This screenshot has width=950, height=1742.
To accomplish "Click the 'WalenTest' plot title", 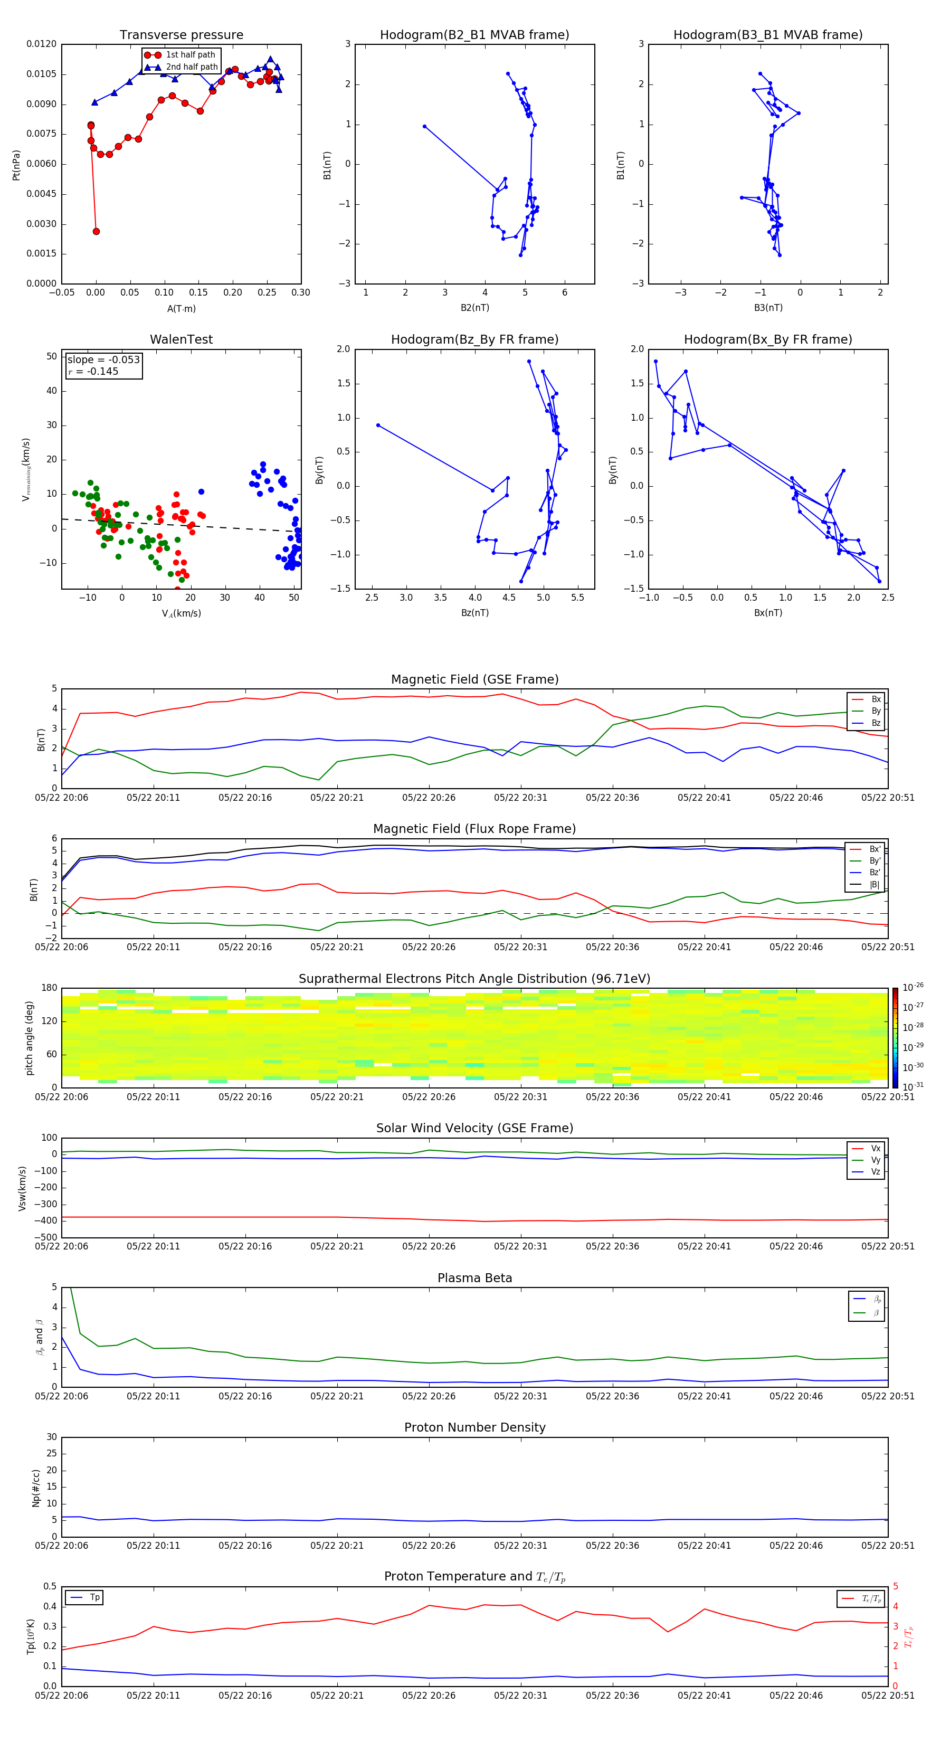I will (181, 339).
